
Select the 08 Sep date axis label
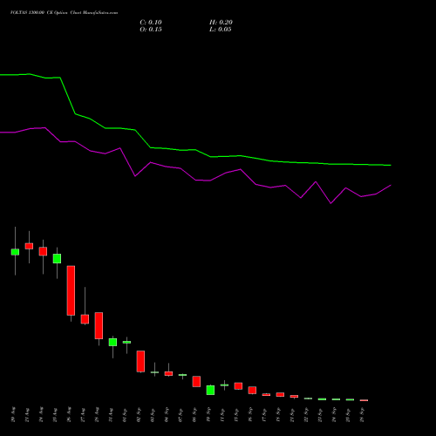pos(194,414)
